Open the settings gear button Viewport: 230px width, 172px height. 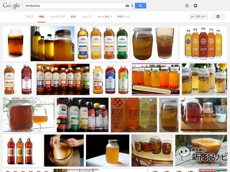click(218, 17)
